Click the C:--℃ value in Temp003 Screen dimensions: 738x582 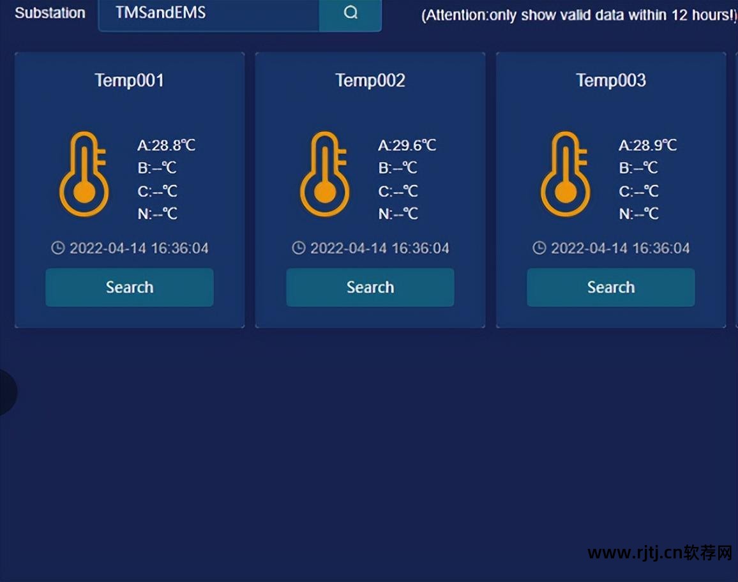point(638,191)
